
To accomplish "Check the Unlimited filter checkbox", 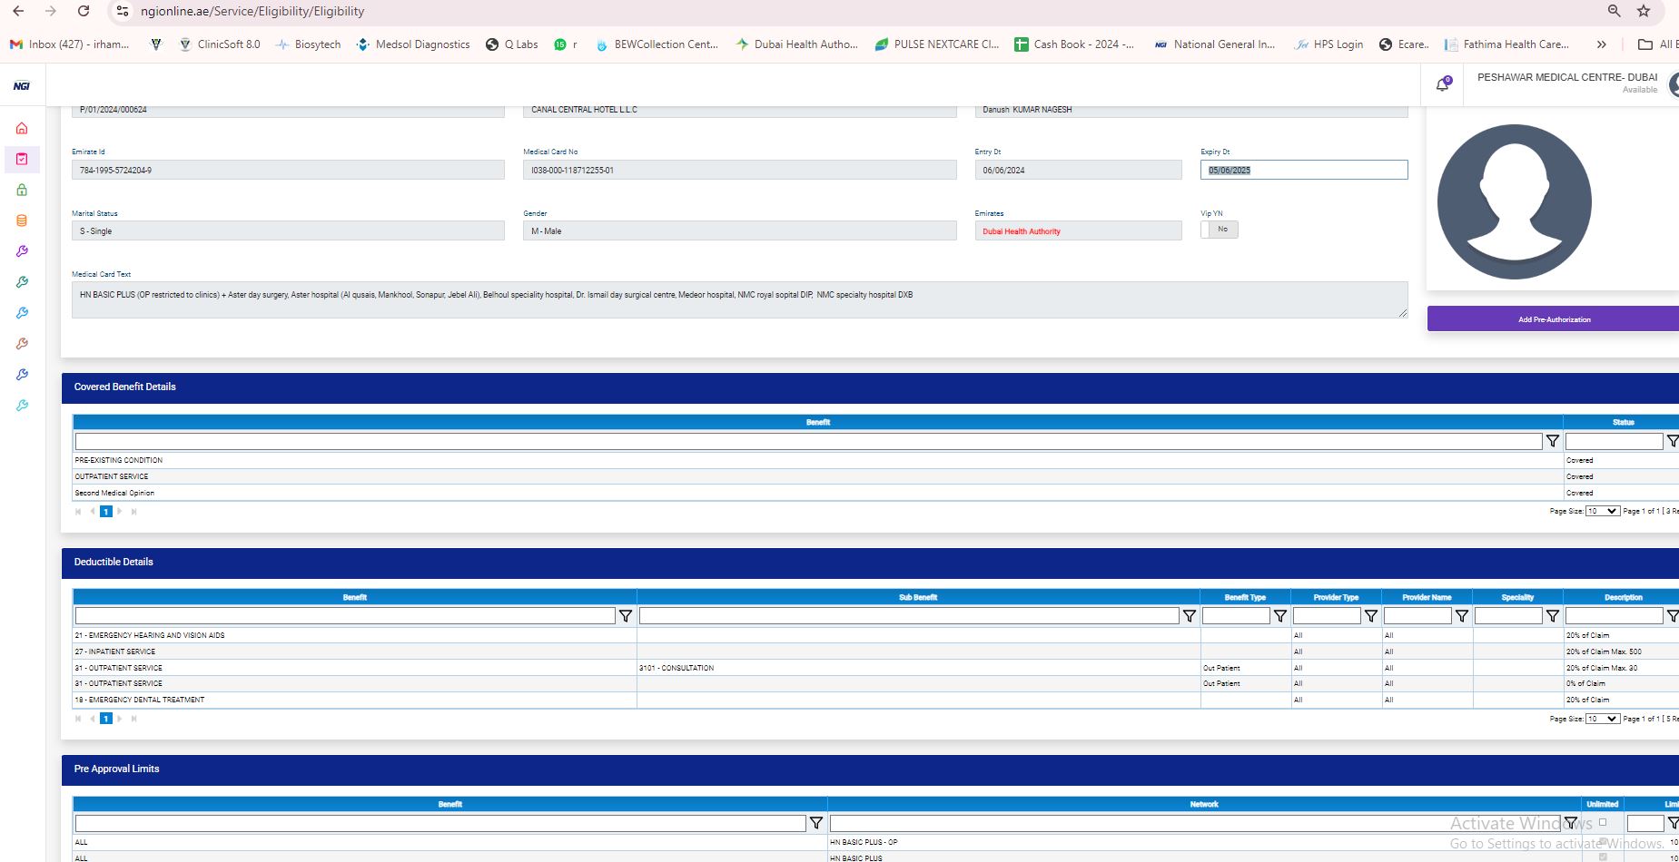I will click(x=1603, y=823).
